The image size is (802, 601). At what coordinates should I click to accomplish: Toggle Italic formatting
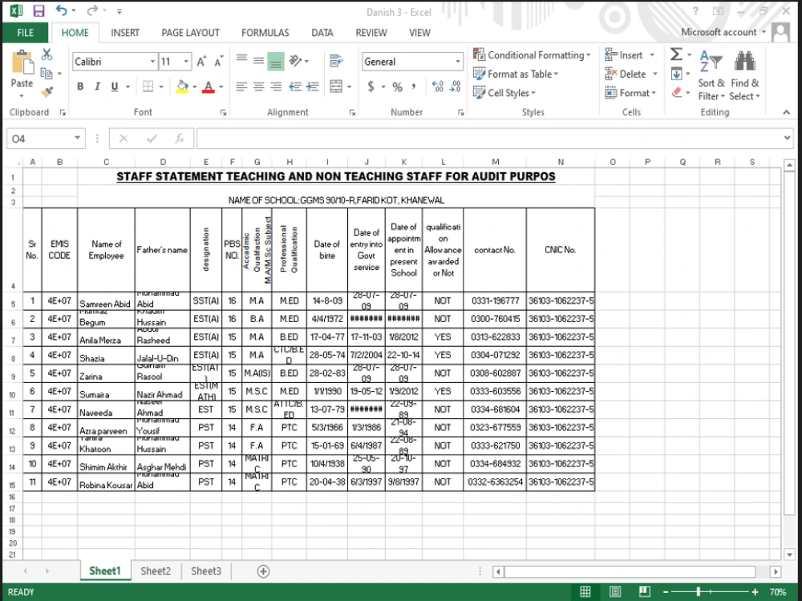(97, 87)
